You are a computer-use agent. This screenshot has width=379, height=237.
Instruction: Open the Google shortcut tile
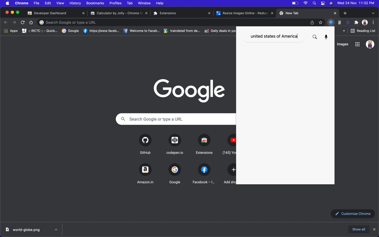click(x=175, y=174)
